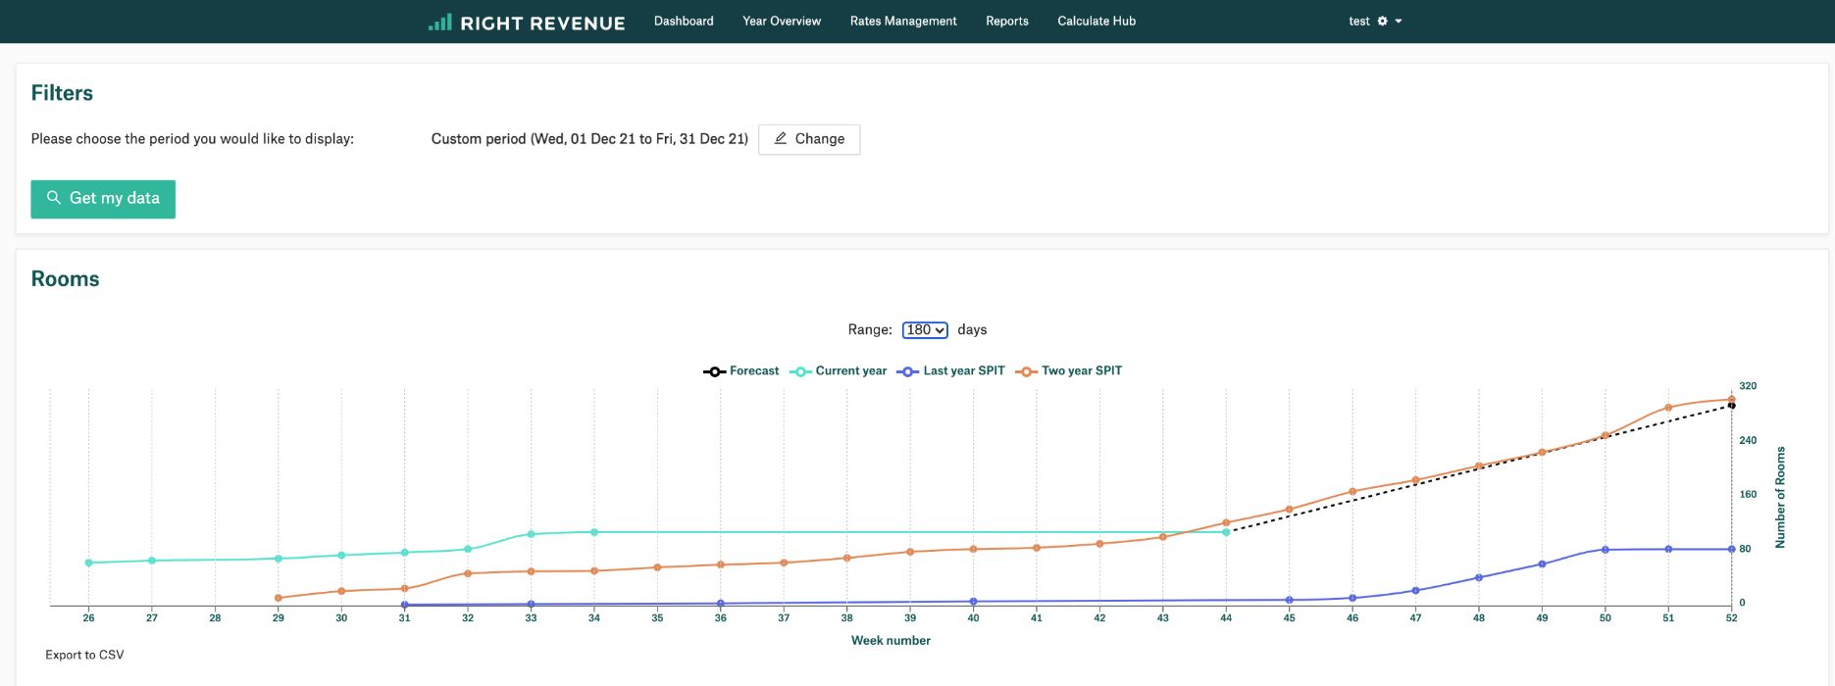Image resolution: width=1835 pixels, height=686 pixels.
Task: Click the Export to CSV link
Action: click(x=84, y=655)
